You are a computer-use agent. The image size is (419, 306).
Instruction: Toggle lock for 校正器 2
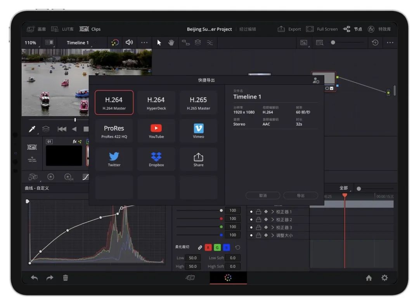pos(258,220)
